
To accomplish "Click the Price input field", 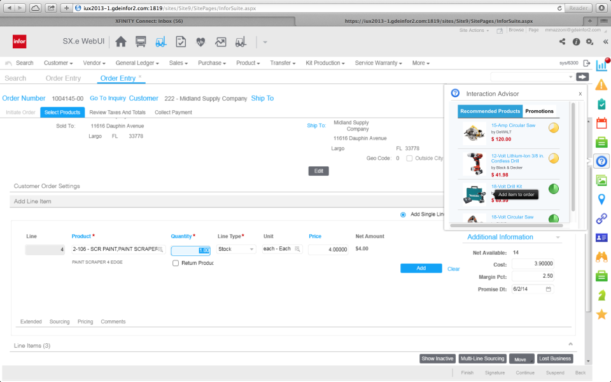I will [x=328, y=250].
